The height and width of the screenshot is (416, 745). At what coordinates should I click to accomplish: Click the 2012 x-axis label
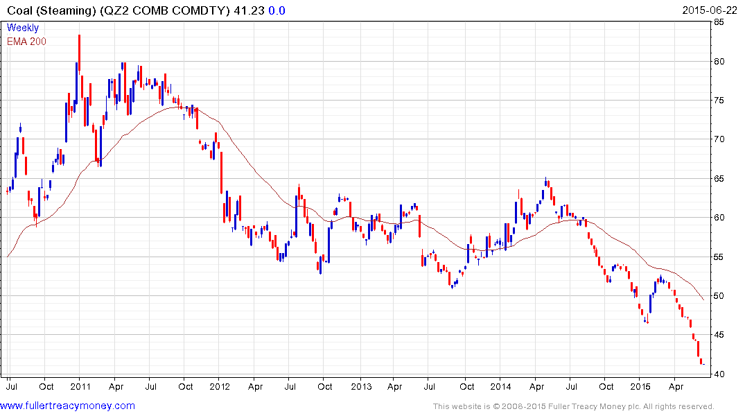point(220,386)
